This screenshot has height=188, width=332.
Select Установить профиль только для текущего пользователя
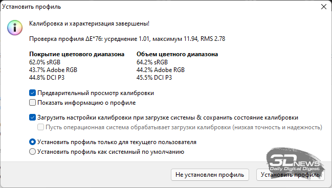tap(32, 142)
